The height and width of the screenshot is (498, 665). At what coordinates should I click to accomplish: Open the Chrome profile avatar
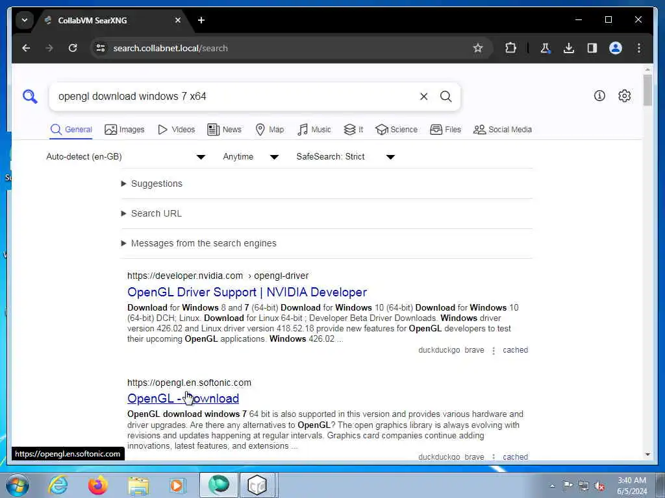point(616,48)
